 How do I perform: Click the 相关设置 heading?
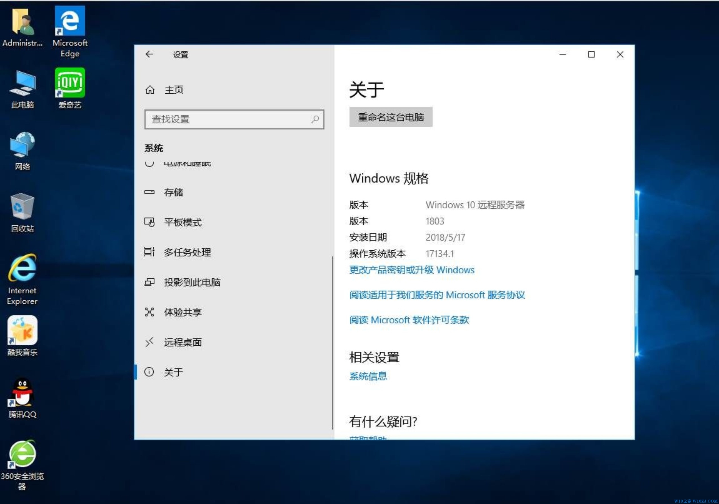click(x=374, y=357)
